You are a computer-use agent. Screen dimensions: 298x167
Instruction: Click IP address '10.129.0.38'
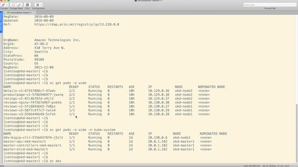click(159, 95)
